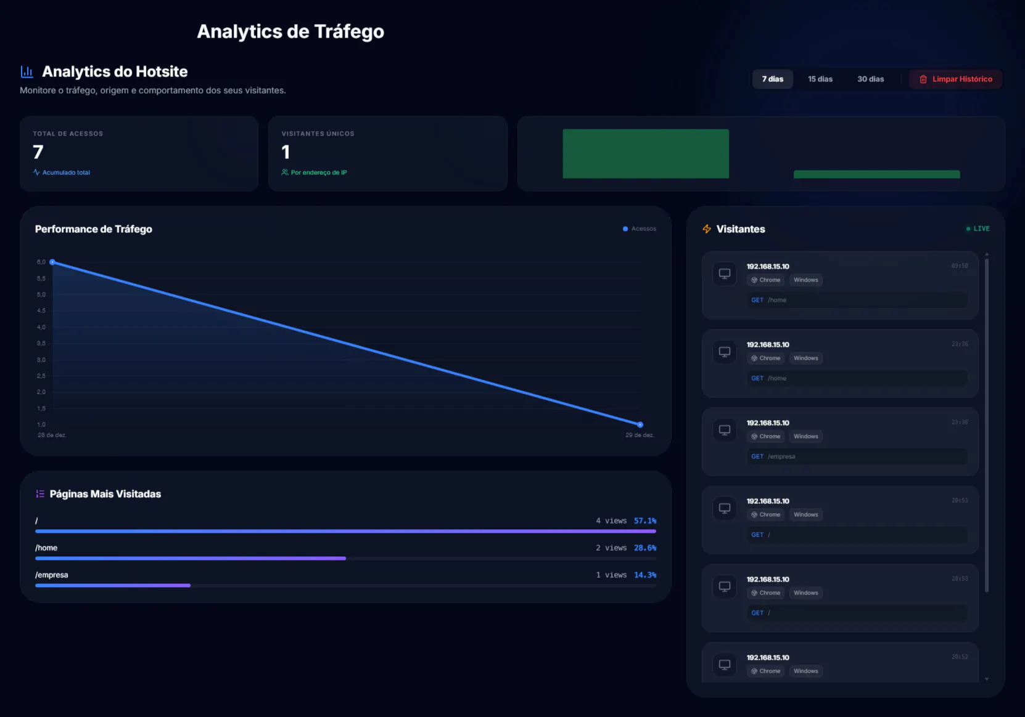
Task: Click the green LIVE indicator in Visitantes
Action: tap(978, 229)
